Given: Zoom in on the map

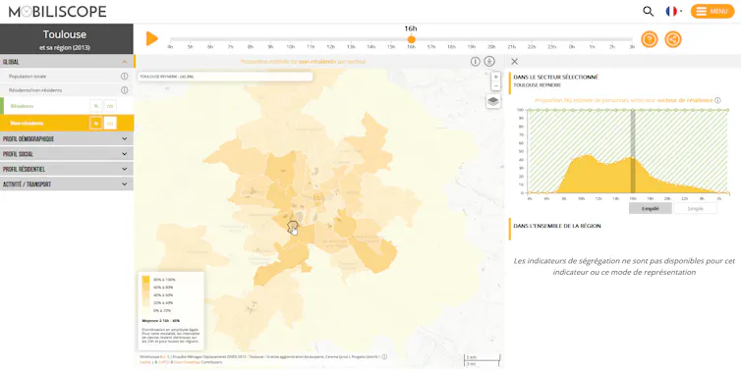Looking at the screenshot, I should click(495, 77).
